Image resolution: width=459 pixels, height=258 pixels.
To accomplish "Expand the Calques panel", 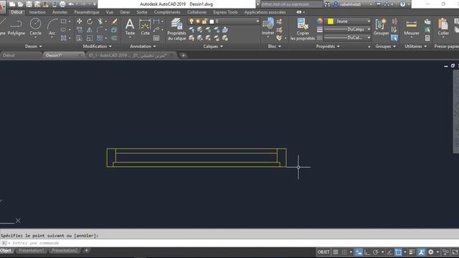I will (x=213, y=46).
